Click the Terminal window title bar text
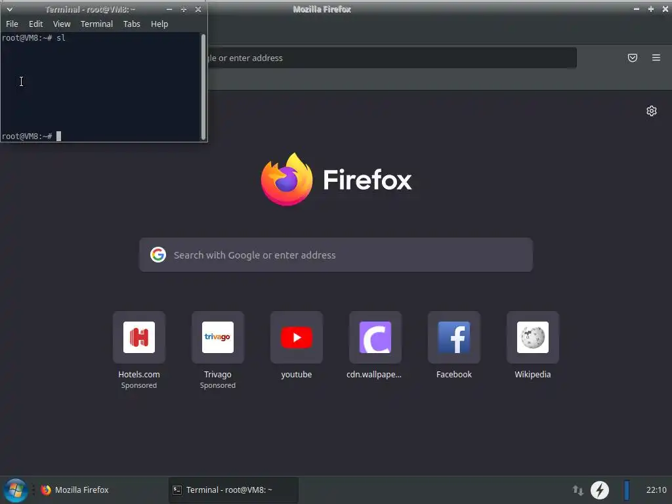 [90, 9]
